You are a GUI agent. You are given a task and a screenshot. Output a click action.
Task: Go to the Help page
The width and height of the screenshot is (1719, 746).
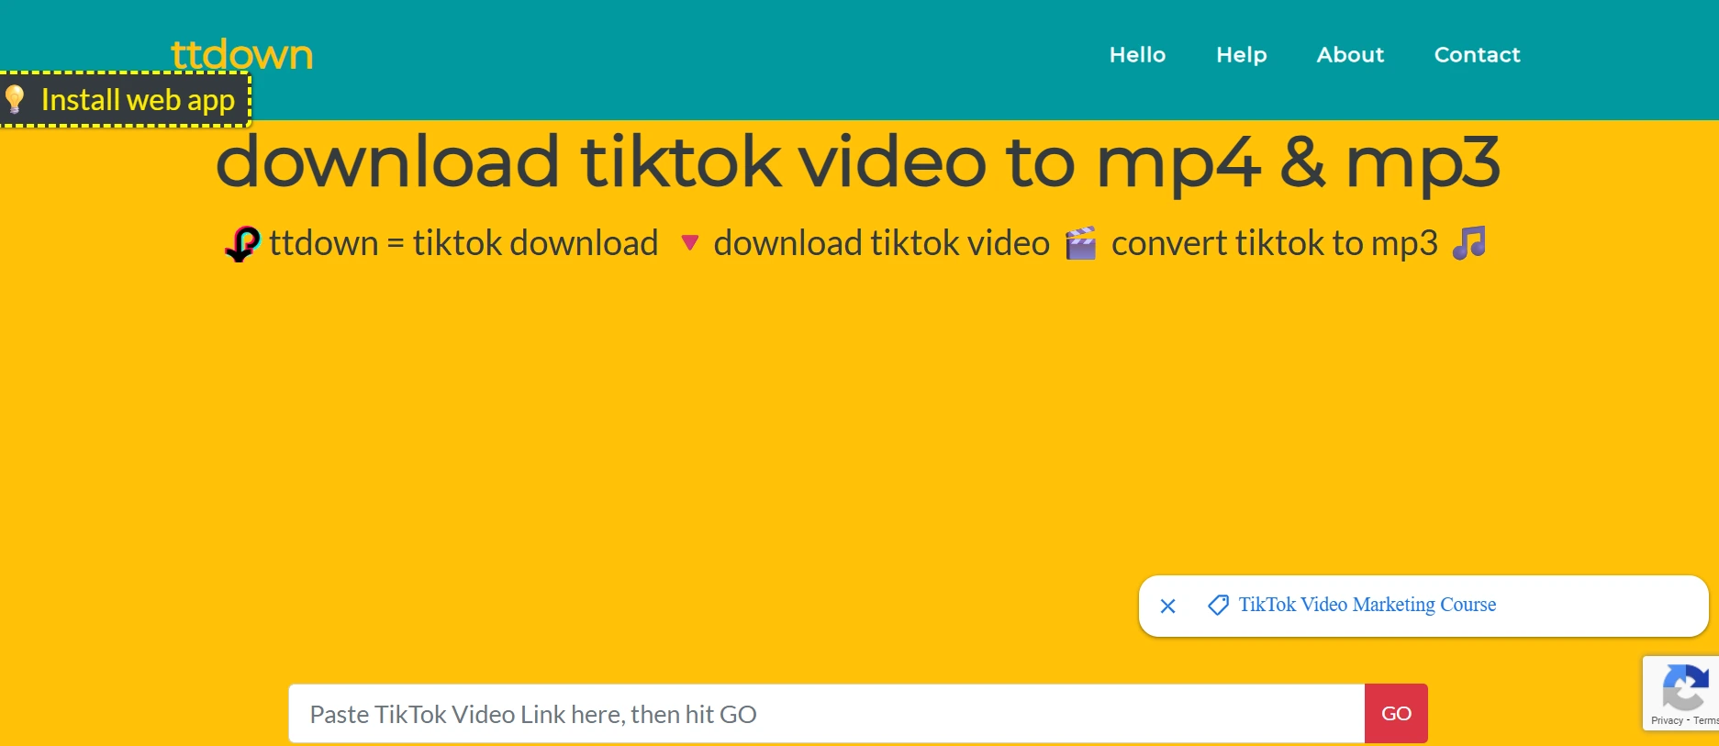(1241, 55)
